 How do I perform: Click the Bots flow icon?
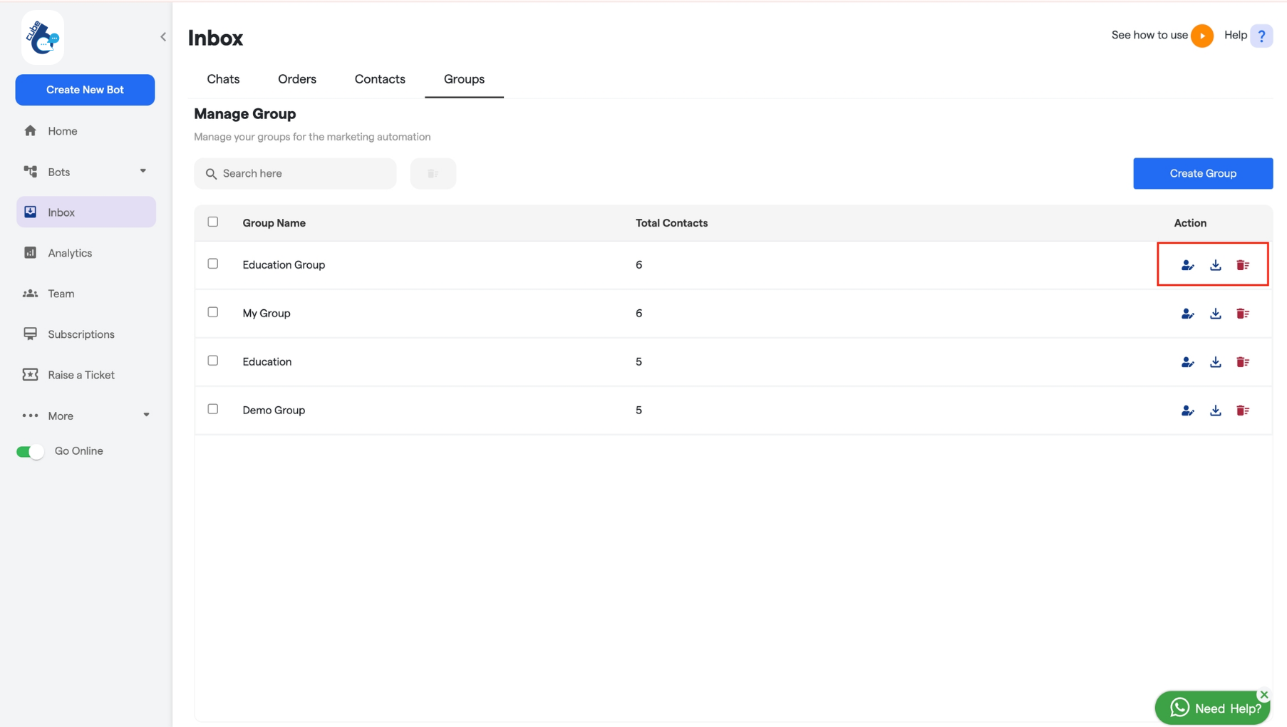[30, 171]
